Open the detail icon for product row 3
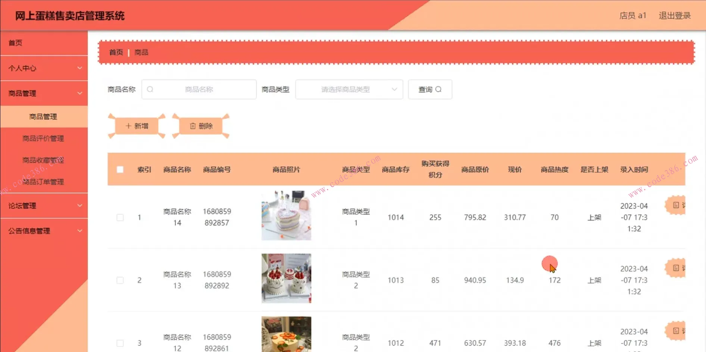Screen dimensions: 706x352 [676, 331]
